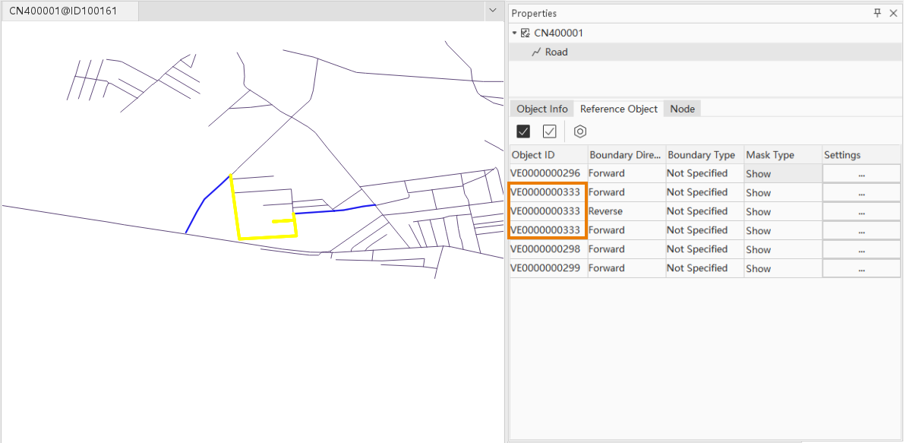The width and height of the screenshot is (906, 443).
Task: Select the Reference Object tab
Action: point(618,109)
